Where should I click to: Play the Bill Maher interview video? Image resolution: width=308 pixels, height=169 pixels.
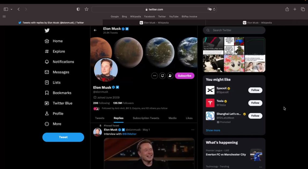pyautogui.click(x=149, y=153)
